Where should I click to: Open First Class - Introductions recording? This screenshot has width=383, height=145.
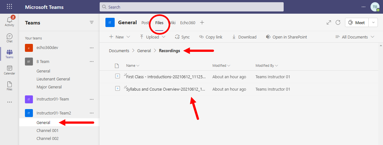166,77
